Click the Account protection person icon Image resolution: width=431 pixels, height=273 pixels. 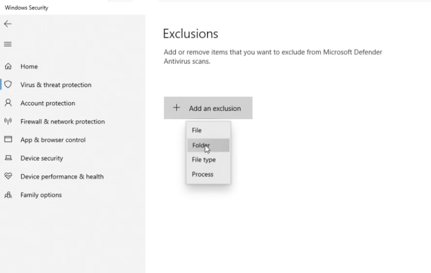tap(8, 103)
